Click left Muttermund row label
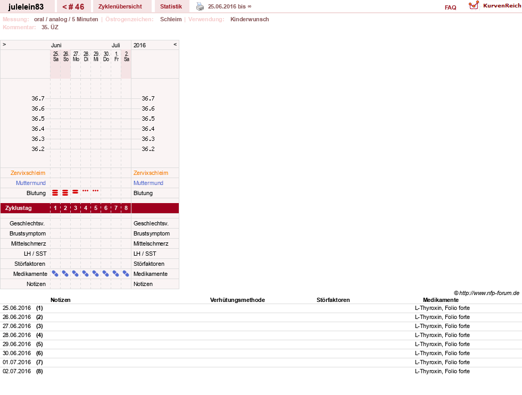The height and width of the screenshot is (395, 522). (31, 183)
